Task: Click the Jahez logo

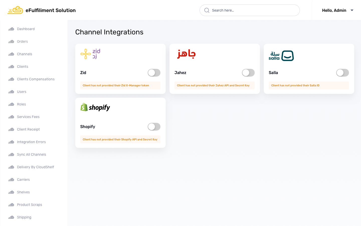Action: (186, 54)
